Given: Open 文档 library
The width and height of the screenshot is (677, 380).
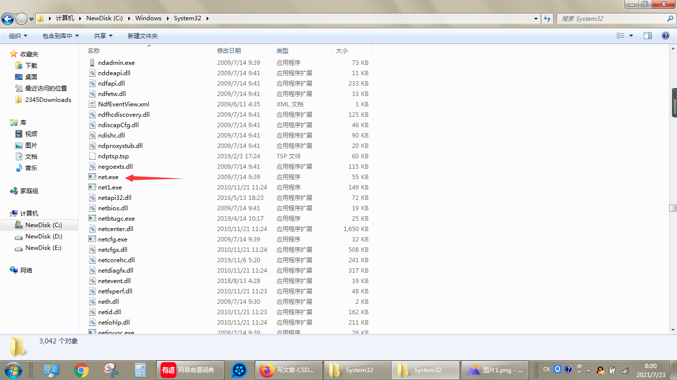Looking at the screenshot, I should [31, 157].
